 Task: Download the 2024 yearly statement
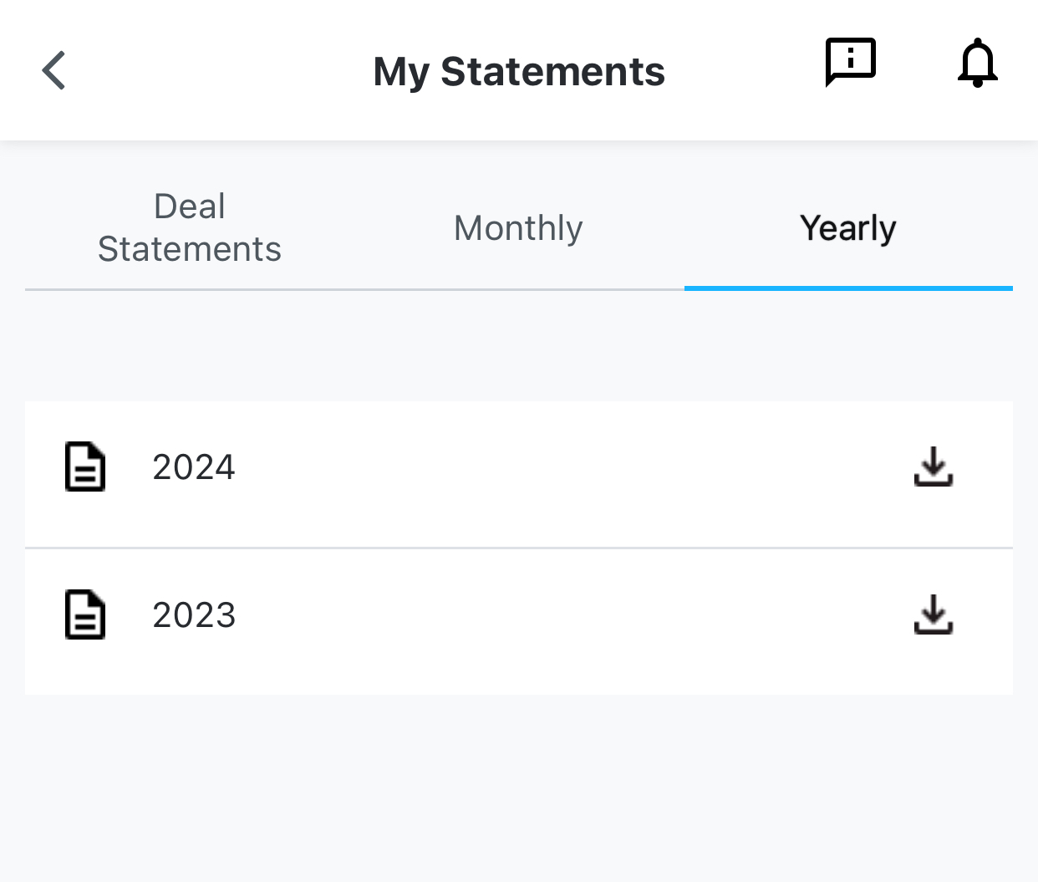coord(933,466)
